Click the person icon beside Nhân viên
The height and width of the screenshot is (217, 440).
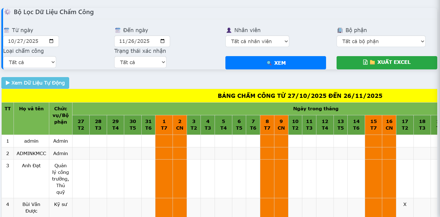(x=229, y=30)
